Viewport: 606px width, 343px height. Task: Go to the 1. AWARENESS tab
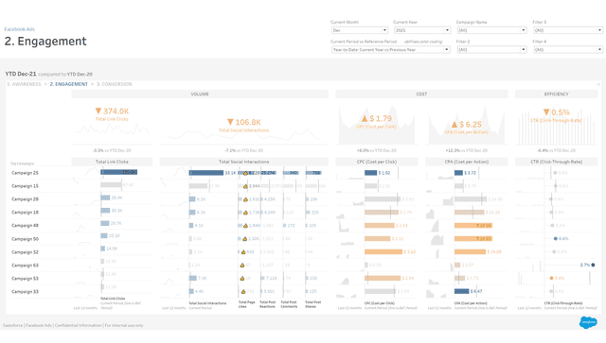pos(24,84)
